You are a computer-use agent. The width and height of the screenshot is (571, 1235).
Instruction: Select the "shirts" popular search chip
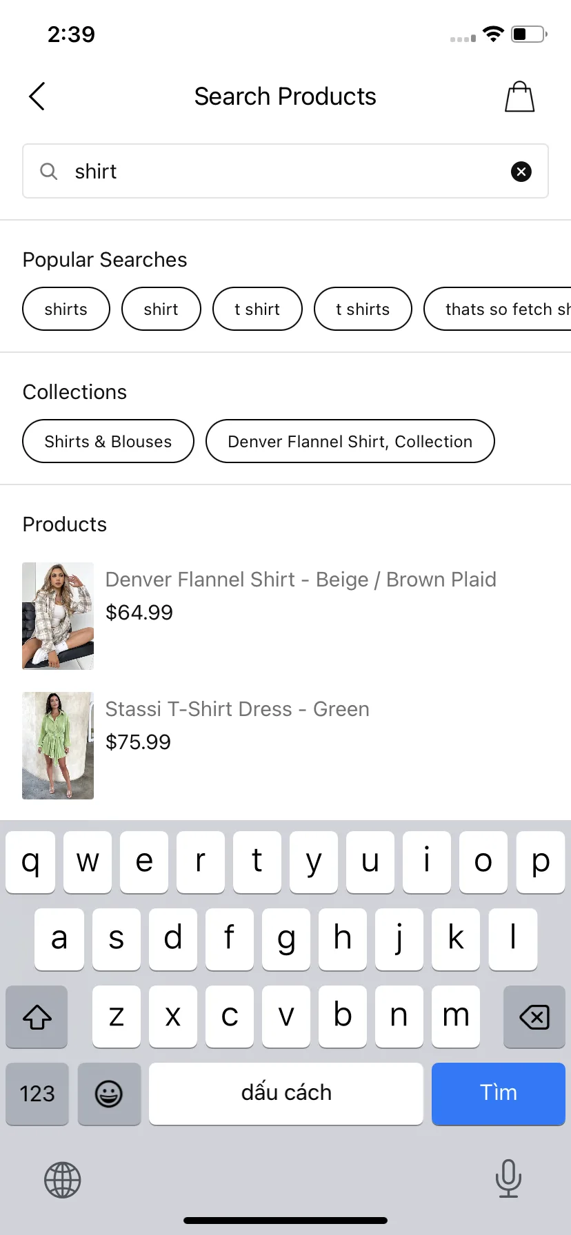pos(66,309)
